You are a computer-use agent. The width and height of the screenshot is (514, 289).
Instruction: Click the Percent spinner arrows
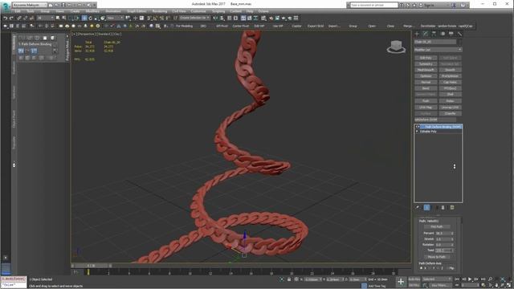pyautogui.click(x=452, y=234)
